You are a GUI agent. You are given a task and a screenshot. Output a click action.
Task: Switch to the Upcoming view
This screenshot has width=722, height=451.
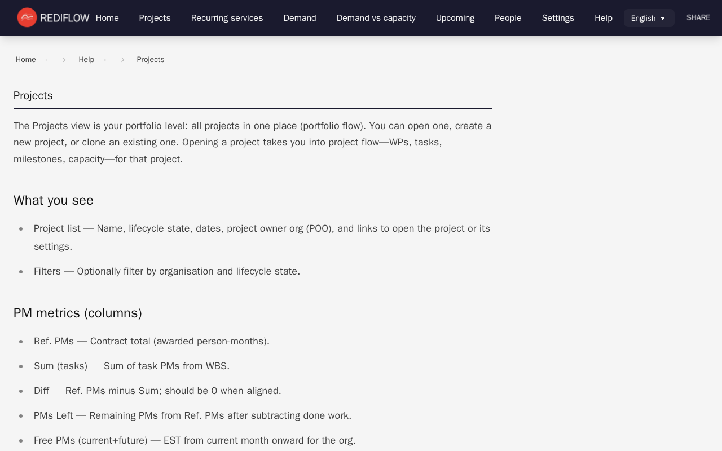455,18
